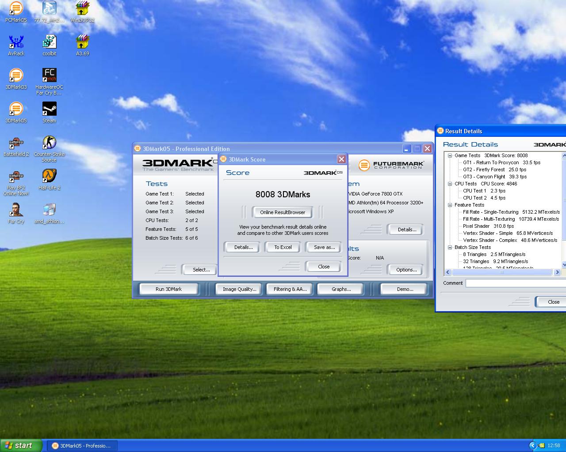Open the PCMark05 desktop shortcut

tap(16, 12)
